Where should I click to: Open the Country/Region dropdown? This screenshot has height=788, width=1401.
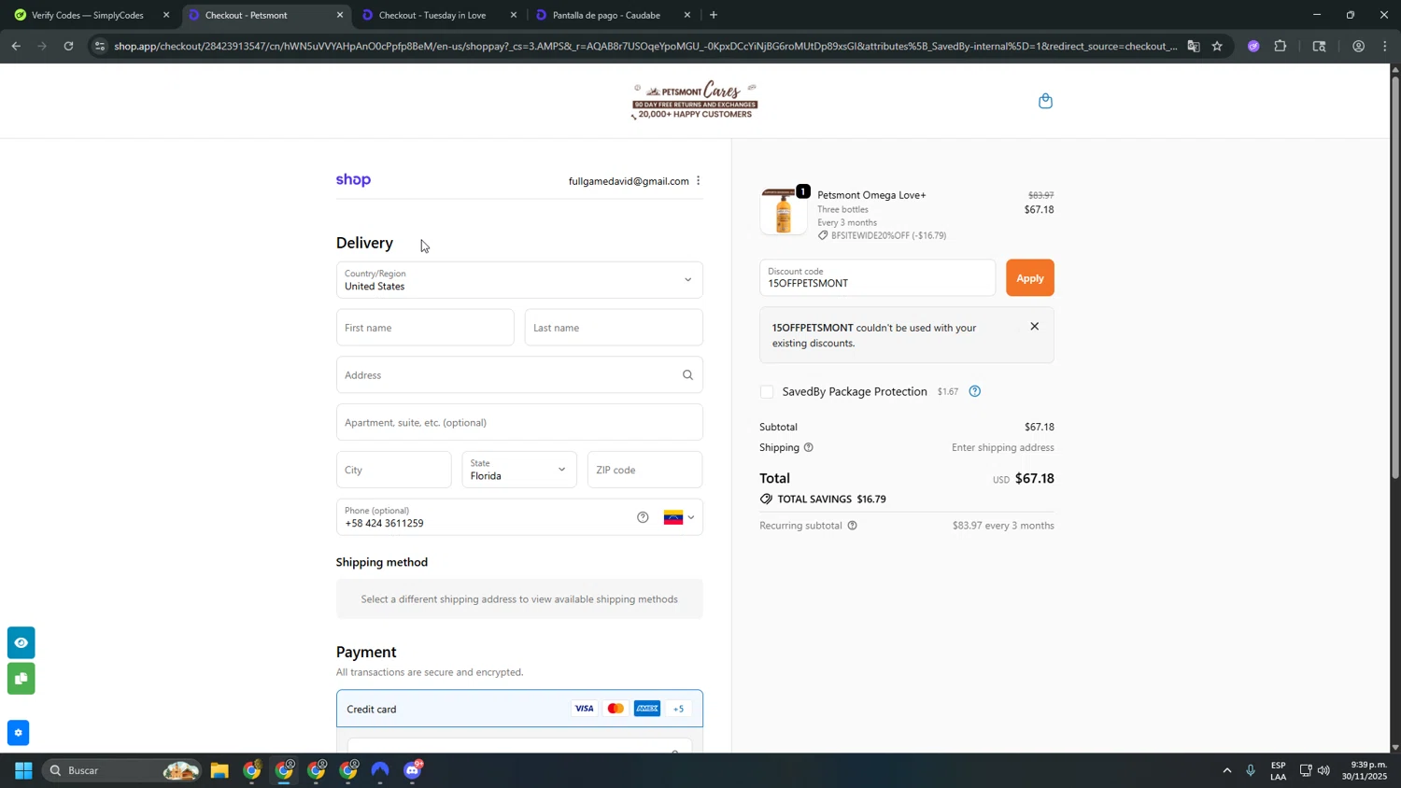tap(519, 280)
